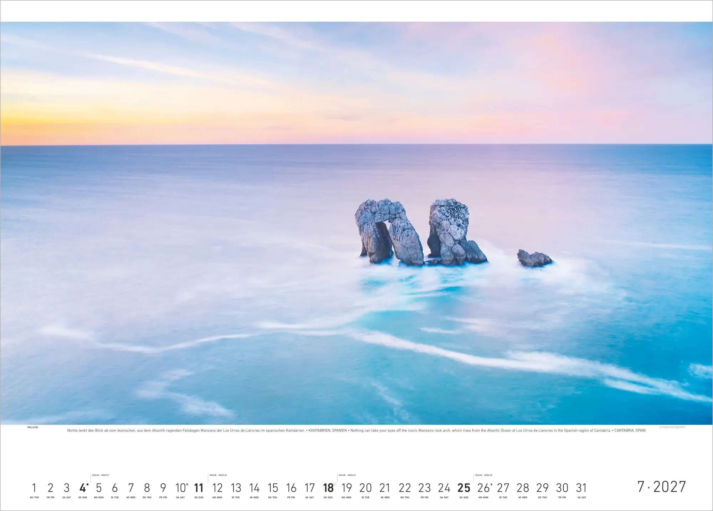Select date 10 in the calendar row

(x=180, y=487)
